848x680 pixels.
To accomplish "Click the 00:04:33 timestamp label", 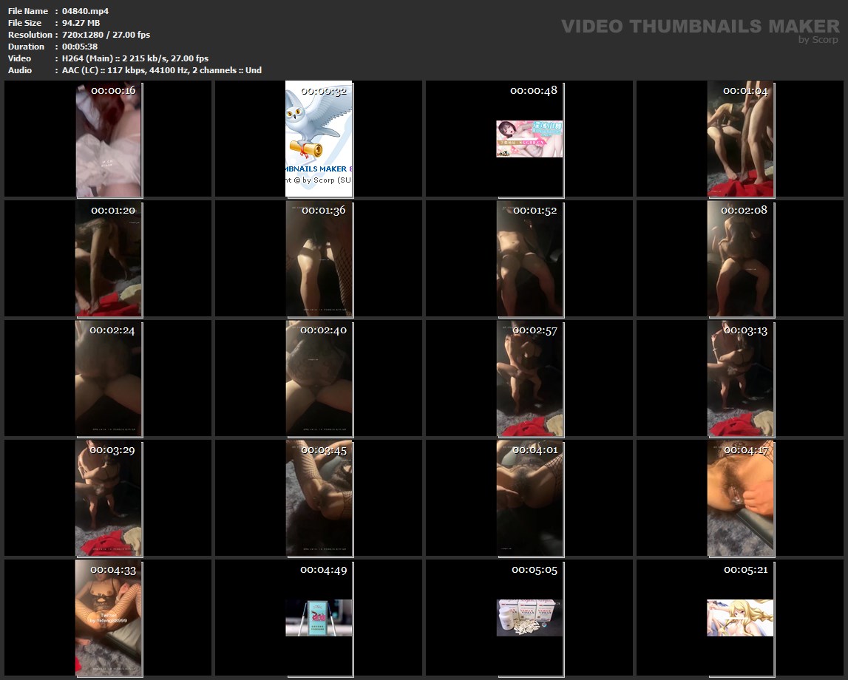I will (113, 570).
